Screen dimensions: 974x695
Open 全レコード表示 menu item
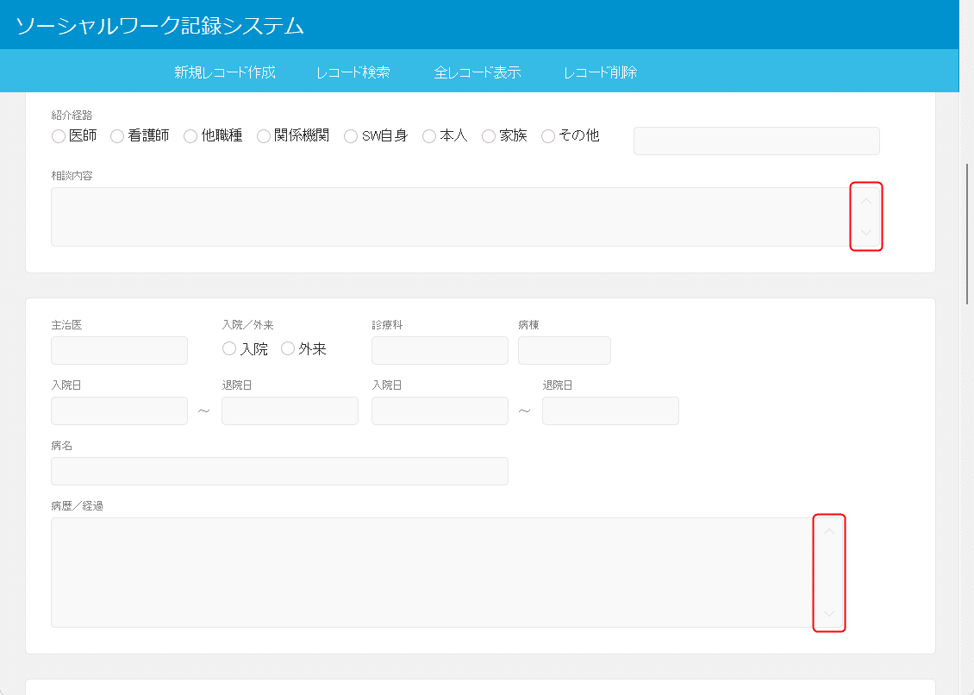pos(477,72)
